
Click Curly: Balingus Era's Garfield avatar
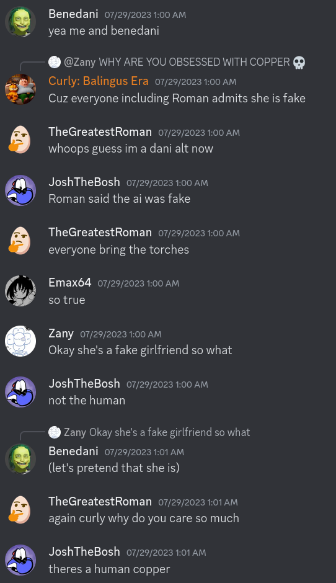pyautogui.click(x=20, y=89)
